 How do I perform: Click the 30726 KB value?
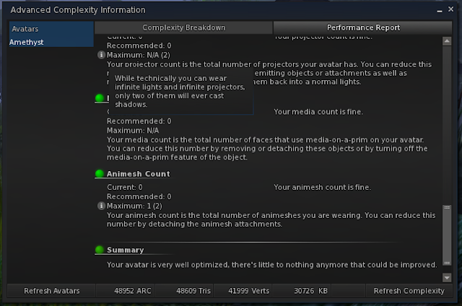point(311,291)
